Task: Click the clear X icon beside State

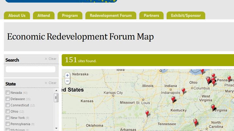Action: 46,83
